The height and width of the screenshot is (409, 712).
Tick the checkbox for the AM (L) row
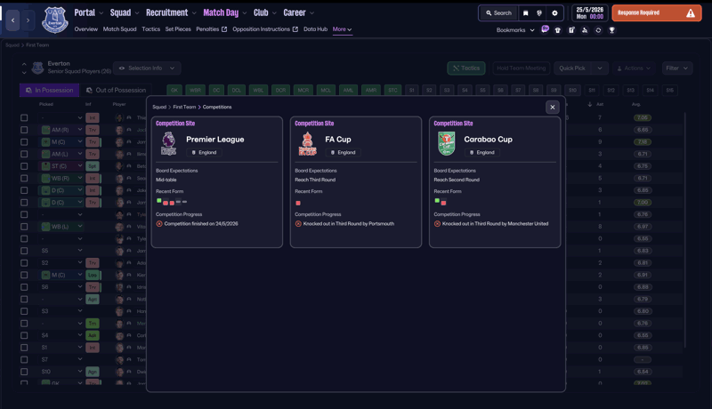24,154
